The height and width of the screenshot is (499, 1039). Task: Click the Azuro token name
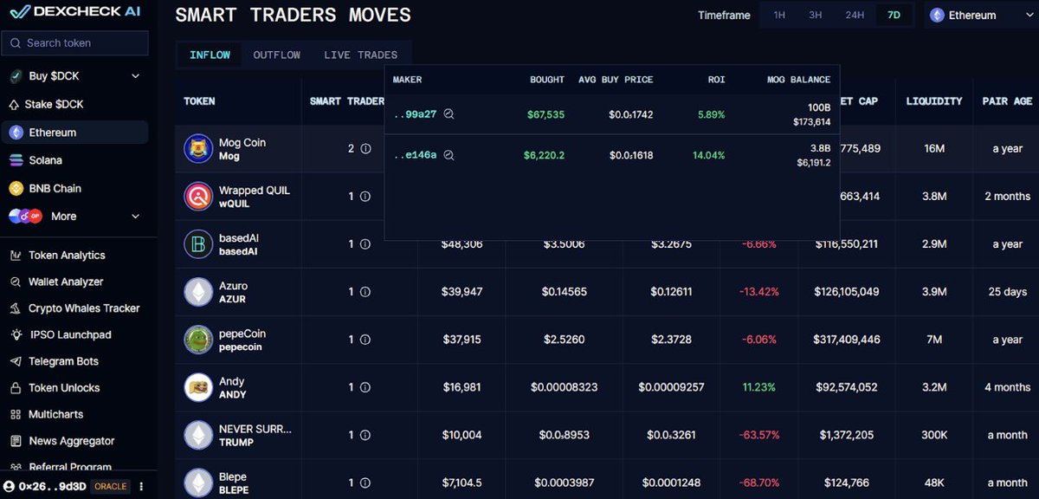233,286
